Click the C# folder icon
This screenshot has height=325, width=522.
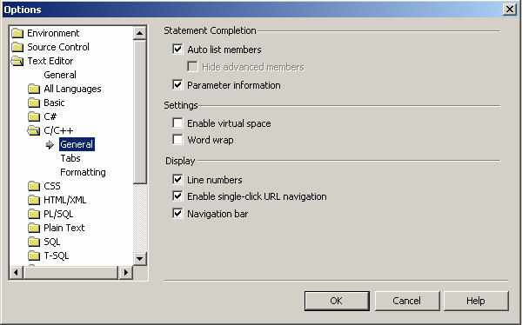(x=34, y=116)
